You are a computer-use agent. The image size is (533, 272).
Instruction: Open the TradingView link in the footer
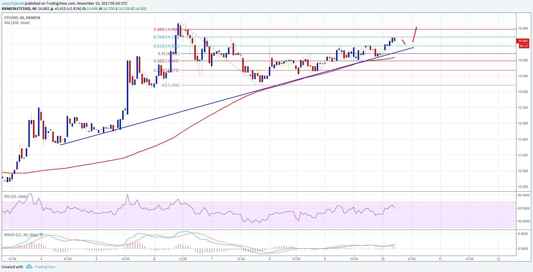pos(45,267)
